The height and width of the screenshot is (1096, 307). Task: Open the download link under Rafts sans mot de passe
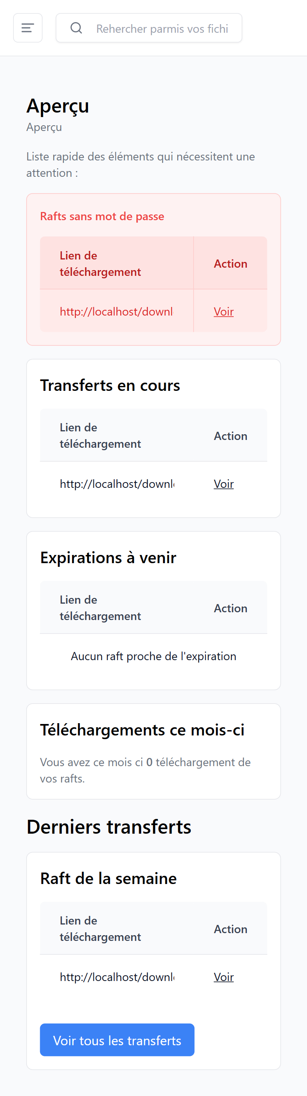(x=116, y=311)
